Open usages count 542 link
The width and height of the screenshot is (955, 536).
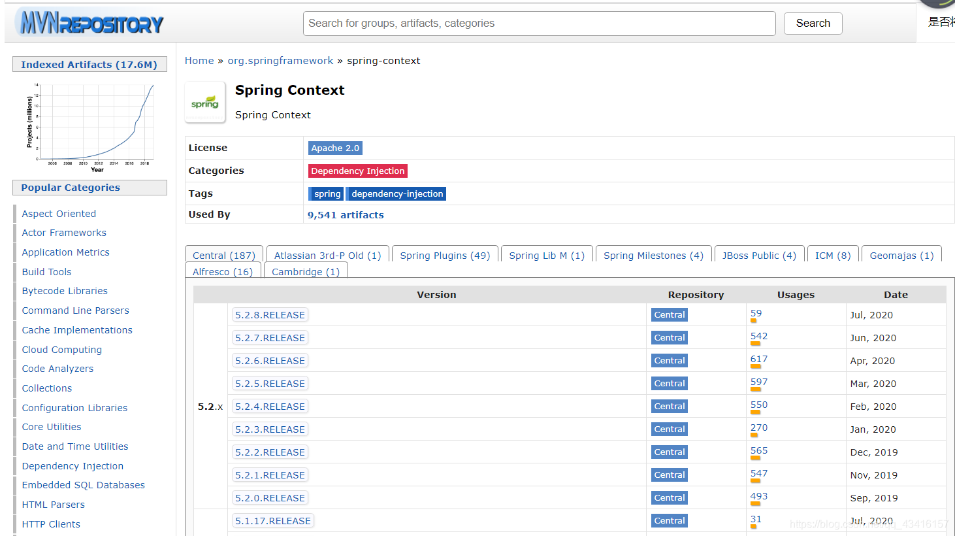coord(759,336)
